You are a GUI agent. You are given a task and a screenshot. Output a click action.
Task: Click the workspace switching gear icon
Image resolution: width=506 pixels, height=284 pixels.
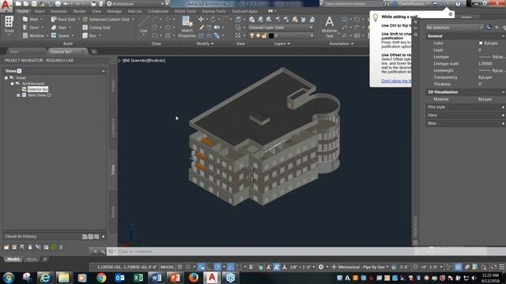(x=321, y=267)
